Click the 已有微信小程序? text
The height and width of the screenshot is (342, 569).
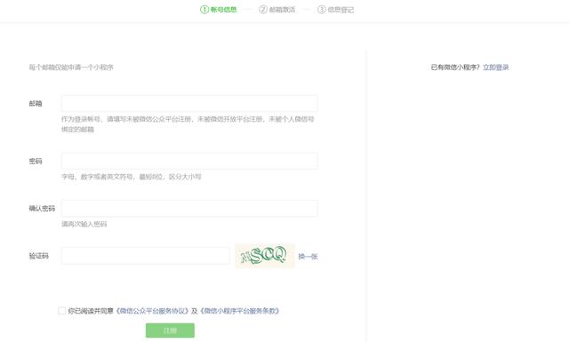click(455, 68)
